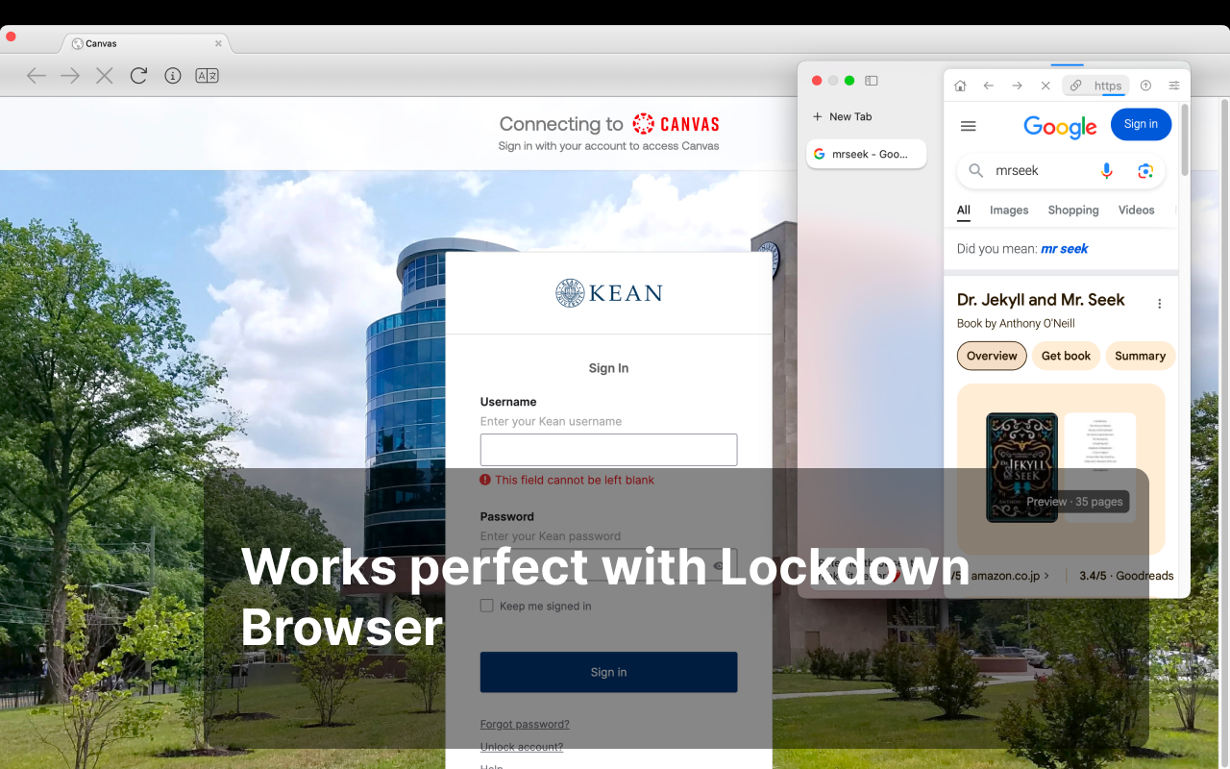The width and height of the screenshot is (1230, 769).
Task: Stop loading the Canvas page
Action: pyautogui.click(x=105, y=76)
